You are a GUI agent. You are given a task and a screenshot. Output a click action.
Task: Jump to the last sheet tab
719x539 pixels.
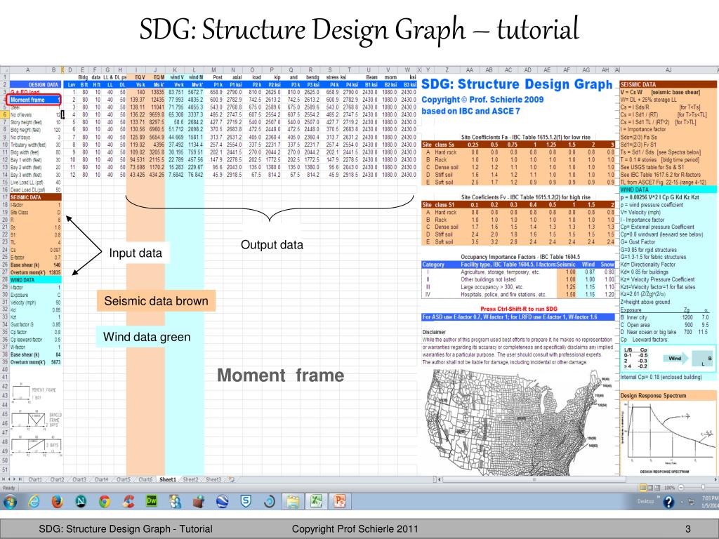(x=20, y=479)
